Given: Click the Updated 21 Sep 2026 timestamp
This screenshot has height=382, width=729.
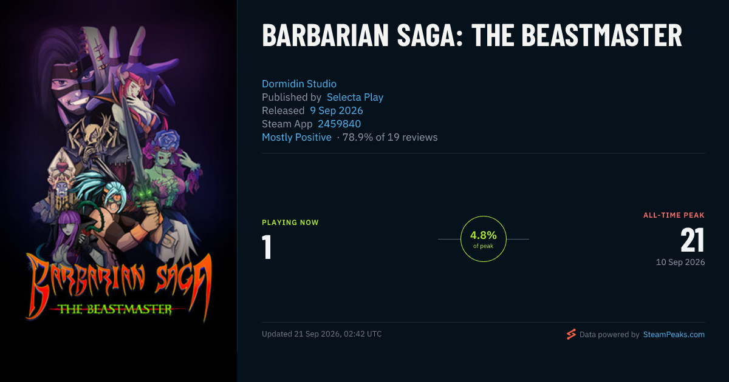Looking at the screenshot, I should tap(322, 334).
